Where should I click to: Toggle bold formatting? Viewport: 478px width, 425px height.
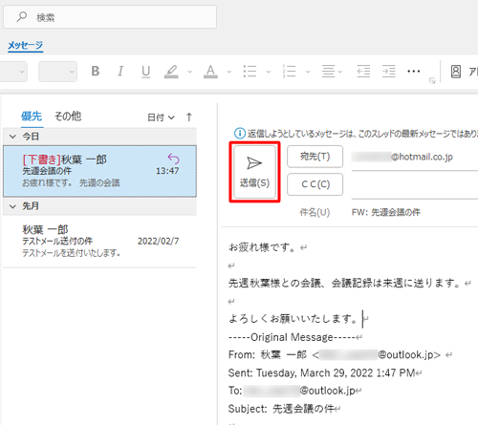(x=96, y=72)
